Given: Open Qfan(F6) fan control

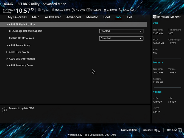Looking at the screenshot, I should [78, 10].
